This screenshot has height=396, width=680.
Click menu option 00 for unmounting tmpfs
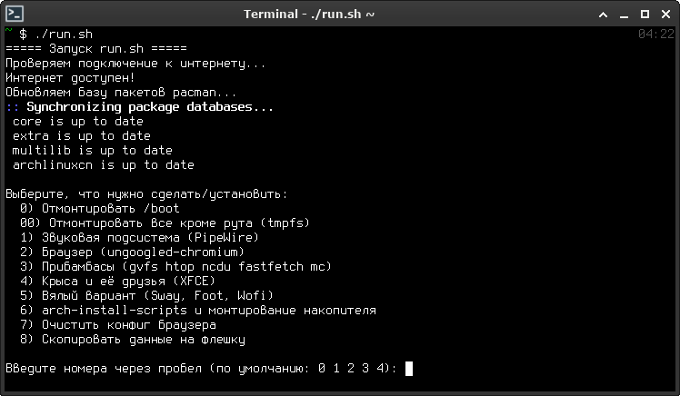[x=165, y=223]
